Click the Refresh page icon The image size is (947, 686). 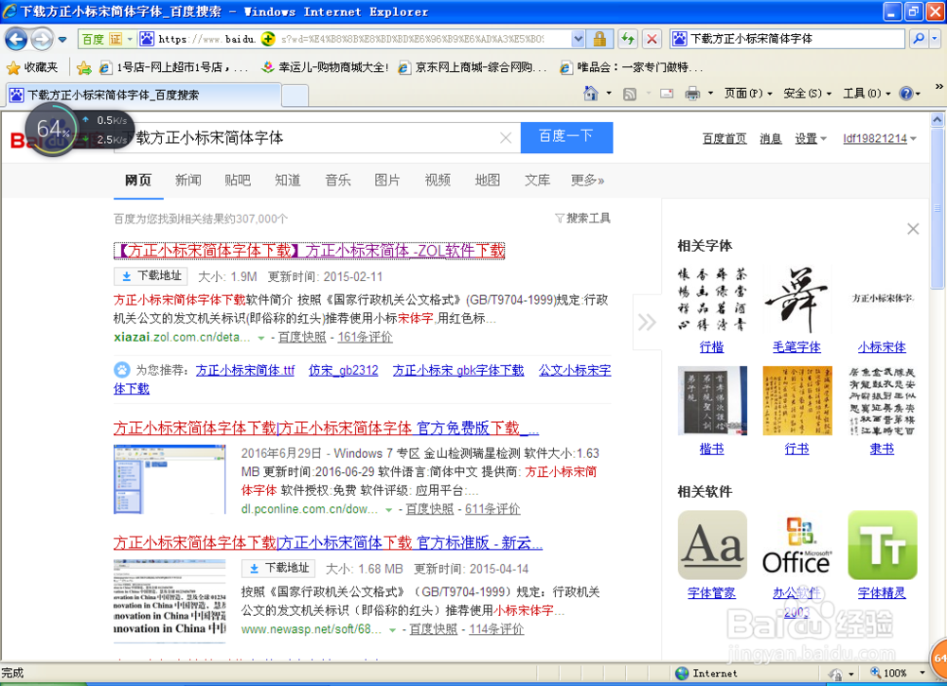pyautogui.click(x=628, y=39)
